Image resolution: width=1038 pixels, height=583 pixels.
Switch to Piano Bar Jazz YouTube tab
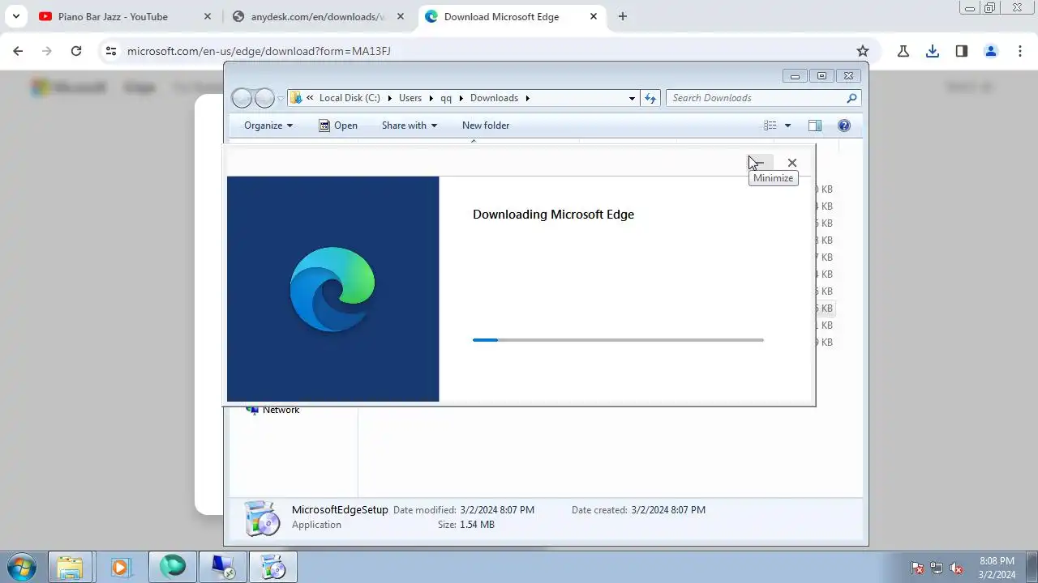click(112, 16)
